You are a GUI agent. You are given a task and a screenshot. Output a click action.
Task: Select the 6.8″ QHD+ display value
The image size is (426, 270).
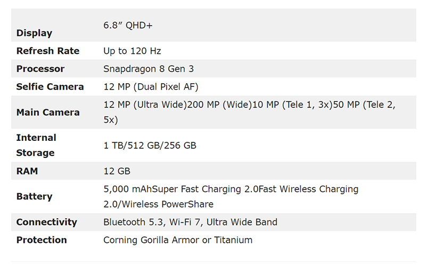(x=128, y=25)
